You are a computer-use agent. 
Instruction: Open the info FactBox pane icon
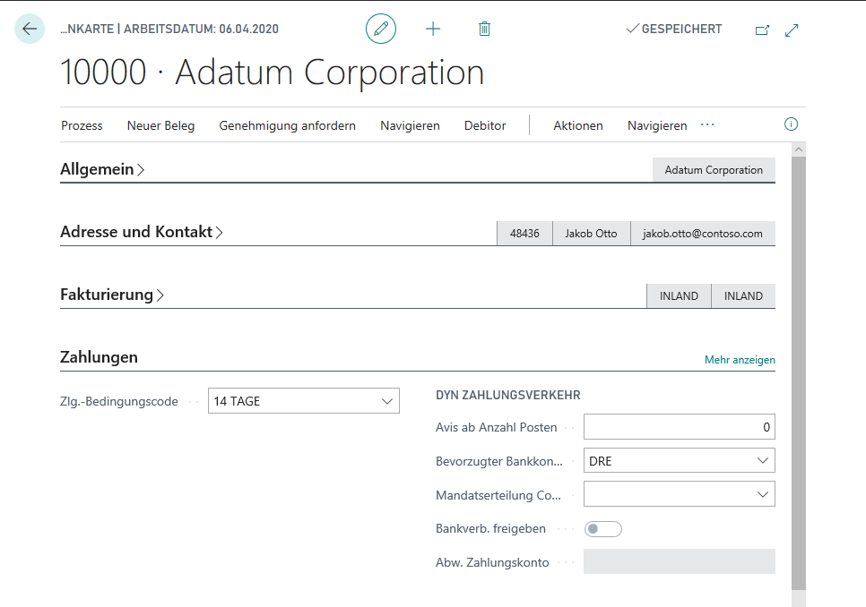click(x=791, y=124)
